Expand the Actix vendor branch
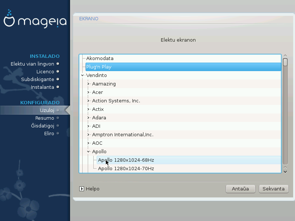The width and height of the screenshot is (295, 221). pos(88,109)
